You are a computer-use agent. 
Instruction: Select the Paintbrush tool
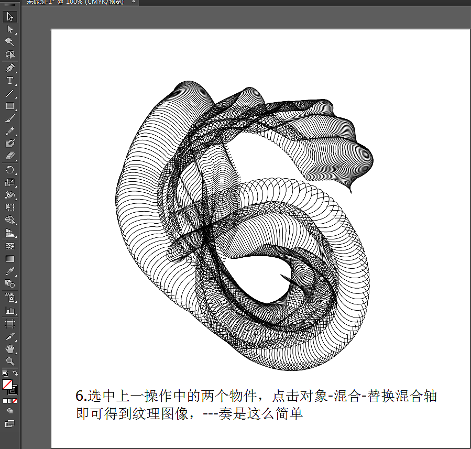pyautogui.click(x=9, y=118)
